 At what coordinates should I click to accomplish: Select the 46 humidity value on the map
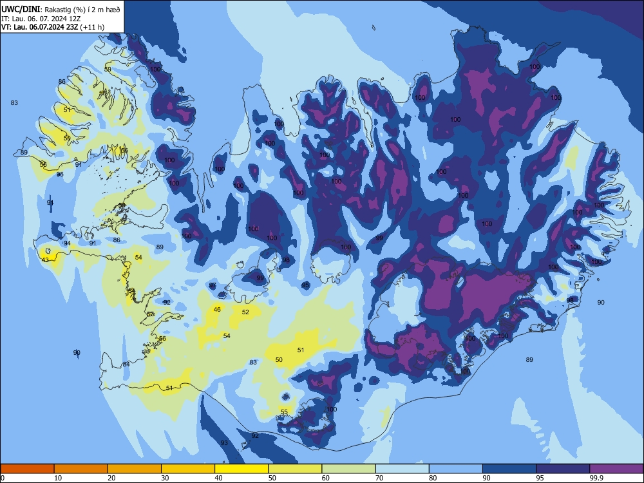[x=217, y=309]
